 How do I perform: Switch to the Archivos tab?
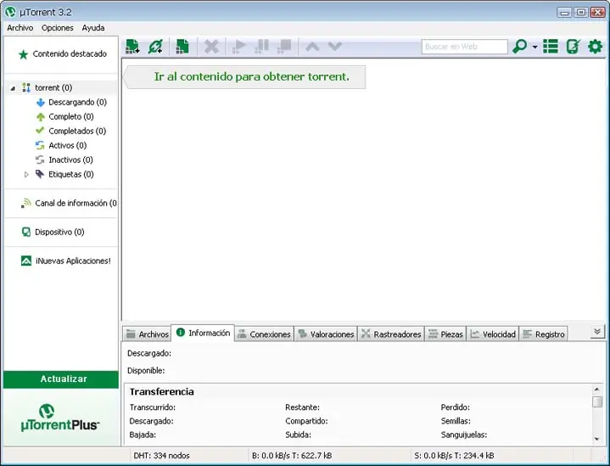148,334
